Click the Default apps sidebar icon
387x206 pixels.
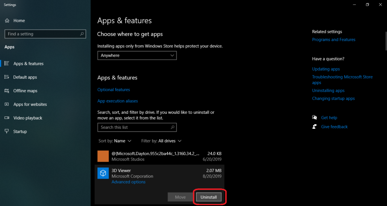pyautogui.click(x=7, y=77)
